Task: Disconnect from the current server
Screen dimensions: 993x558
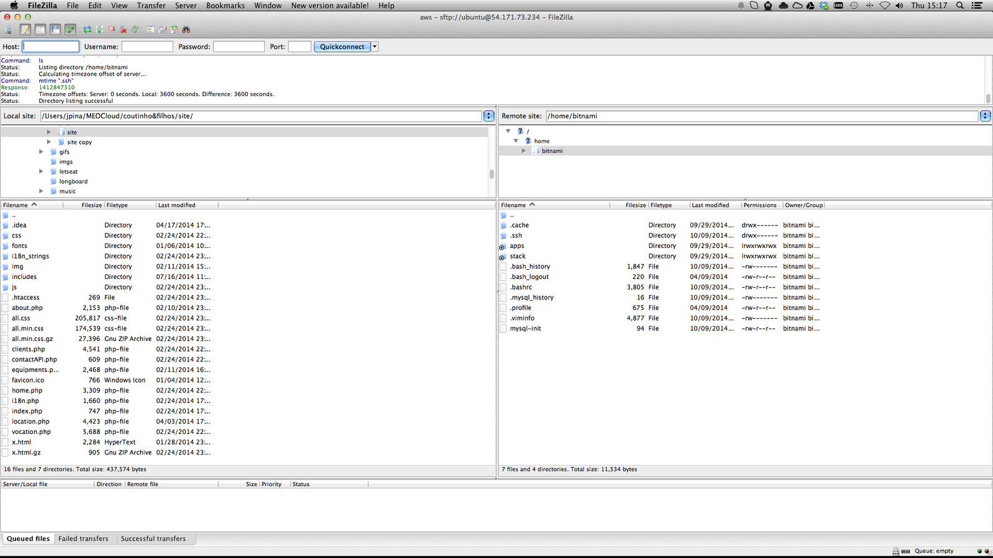Action: click(x=123, y=30)
